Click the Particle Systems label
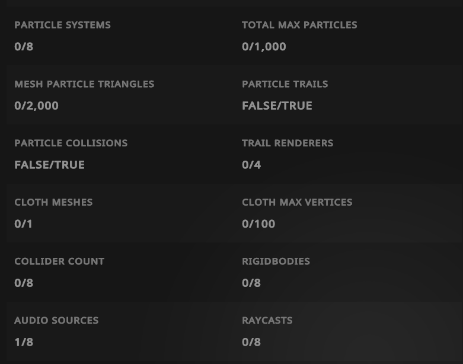463x364 pixels. (x=62, y=25)
